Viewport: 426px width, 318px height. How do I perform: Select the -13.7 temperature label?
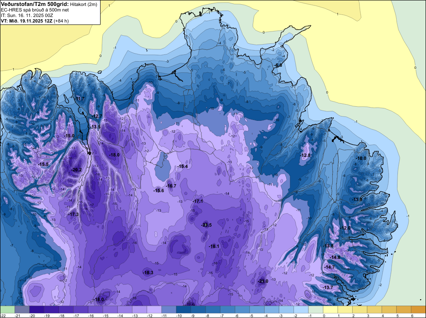pyautogui.click(x=328, y=287)
